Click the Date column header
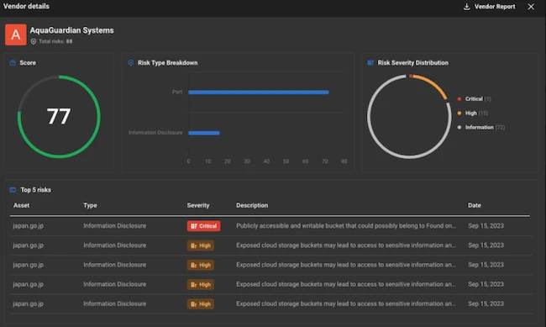 [x=475, y=205]
